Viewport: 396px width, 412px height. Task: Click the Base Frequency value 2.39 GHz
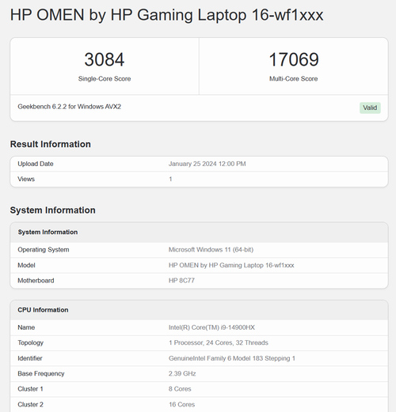182,373
